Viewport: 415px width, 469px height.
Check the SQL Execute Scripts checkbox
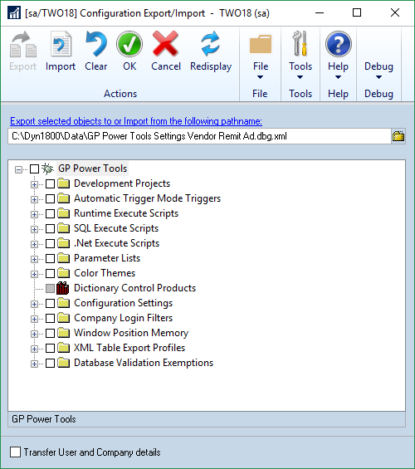(x=51, y=228)
